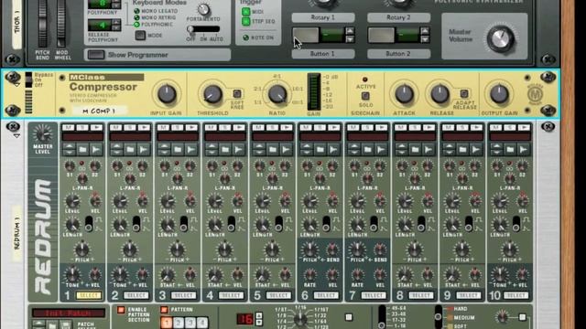Click the Level knob on Redrum channel 2
The width and height of the screenshot is (586, 329).
[x=120, y=201]
